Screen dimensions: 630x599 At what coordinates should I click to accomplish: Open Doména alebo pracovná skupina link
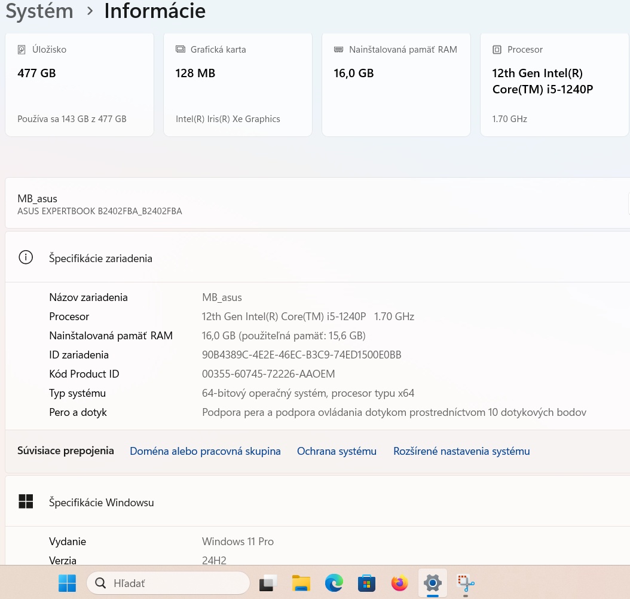tap(205, 451)
